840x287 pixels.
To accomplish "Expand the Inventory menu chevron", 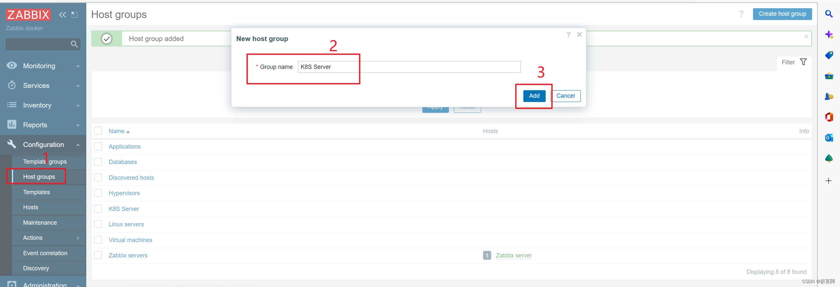I will tap(78, 106).
